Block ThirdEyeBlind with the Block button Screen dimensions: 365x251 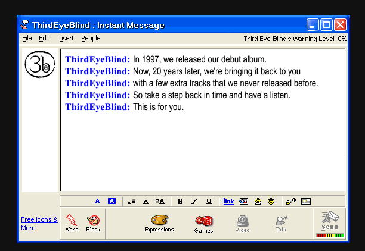coord(94,224)
